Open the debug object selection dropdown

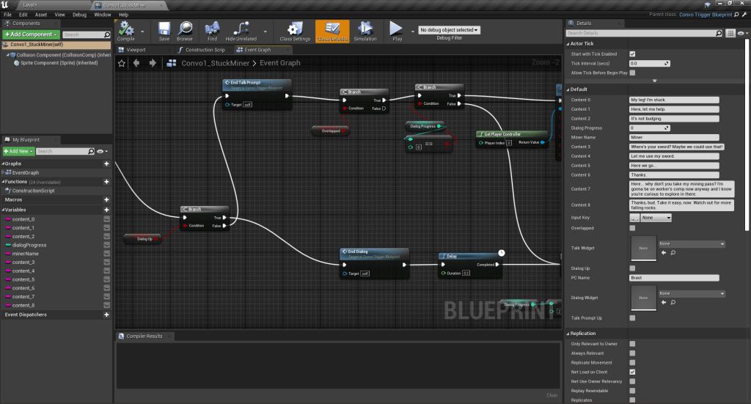448,30
